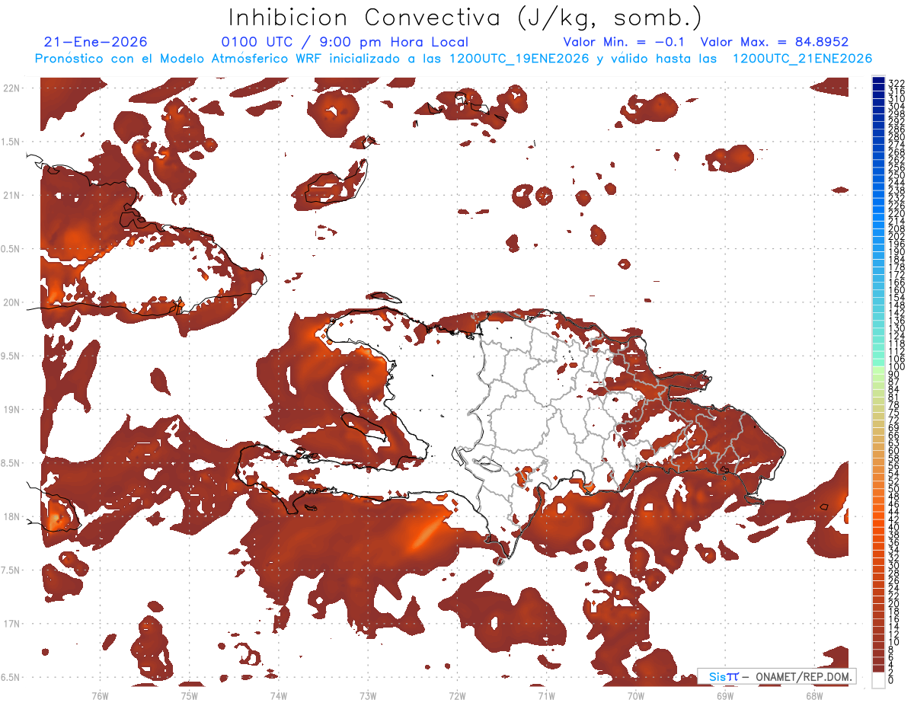Click the '18N' latitude label

(x=13, y=516)
